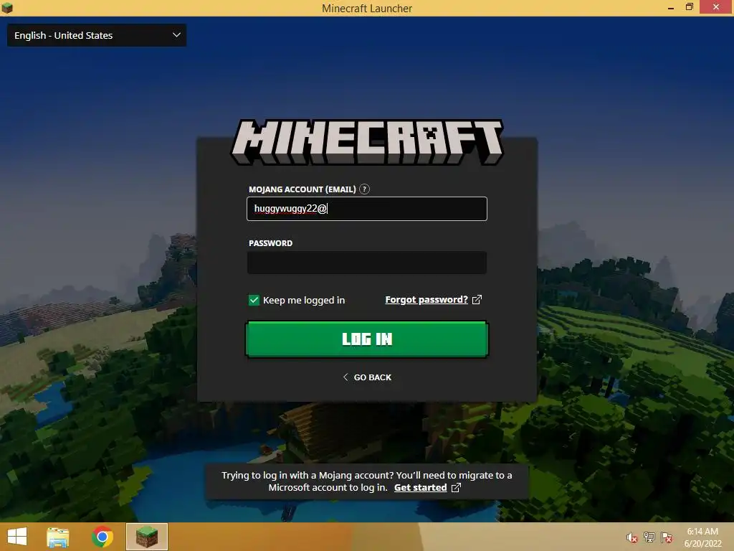Launch Google Chrome from the taskbar
734x551 pixels.
(103, 537)
